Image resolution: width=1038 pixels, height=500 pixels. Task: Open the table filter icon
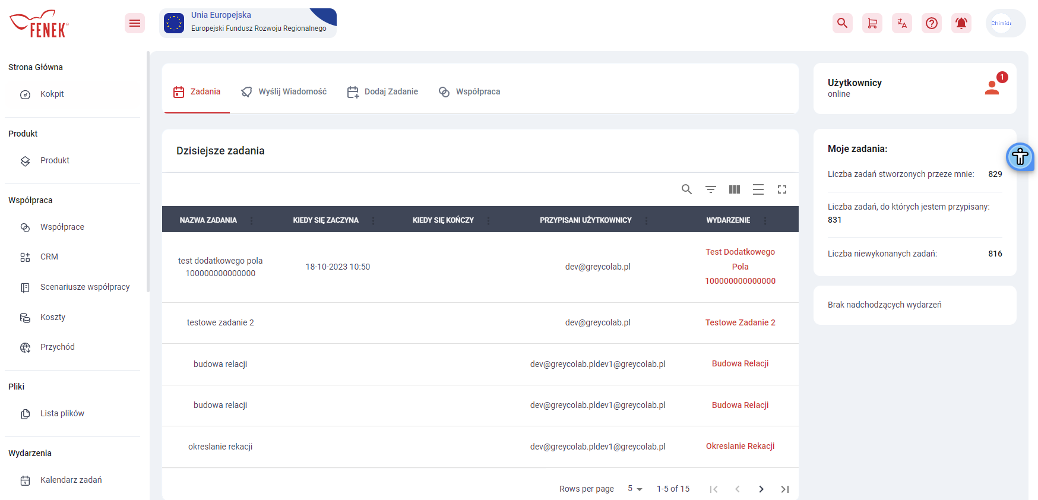pyautogui.click(x=710, y=189)
